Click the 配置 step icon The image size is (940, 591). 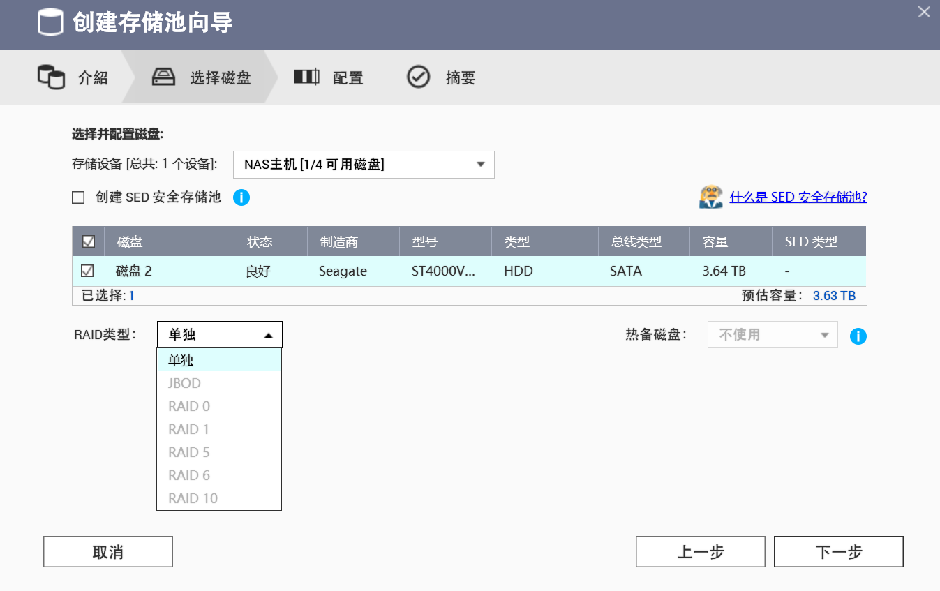(x=306, y=77)
